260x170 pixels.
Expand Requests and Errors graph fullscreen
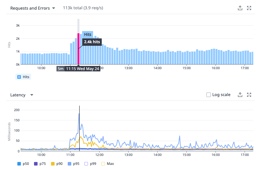249,8
